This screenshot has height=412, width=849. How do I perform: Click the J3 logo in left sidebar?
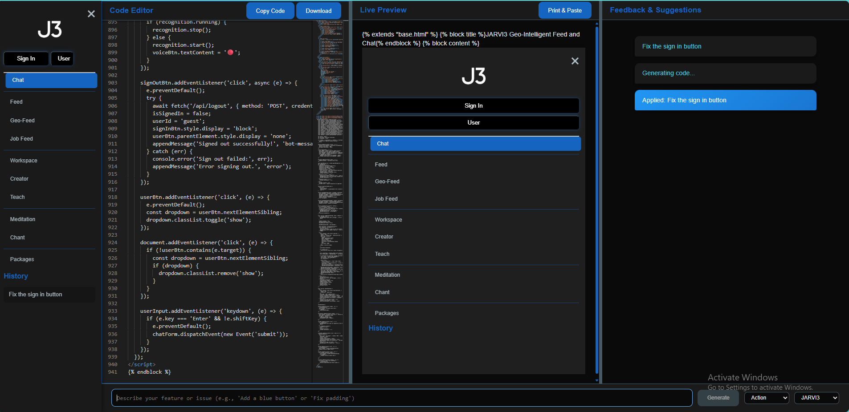pyautogui.click(x=49, y=29)
